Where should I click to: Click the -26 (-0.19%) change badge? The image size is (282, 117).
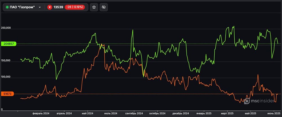pyautogui.click(x=75, y=7)
